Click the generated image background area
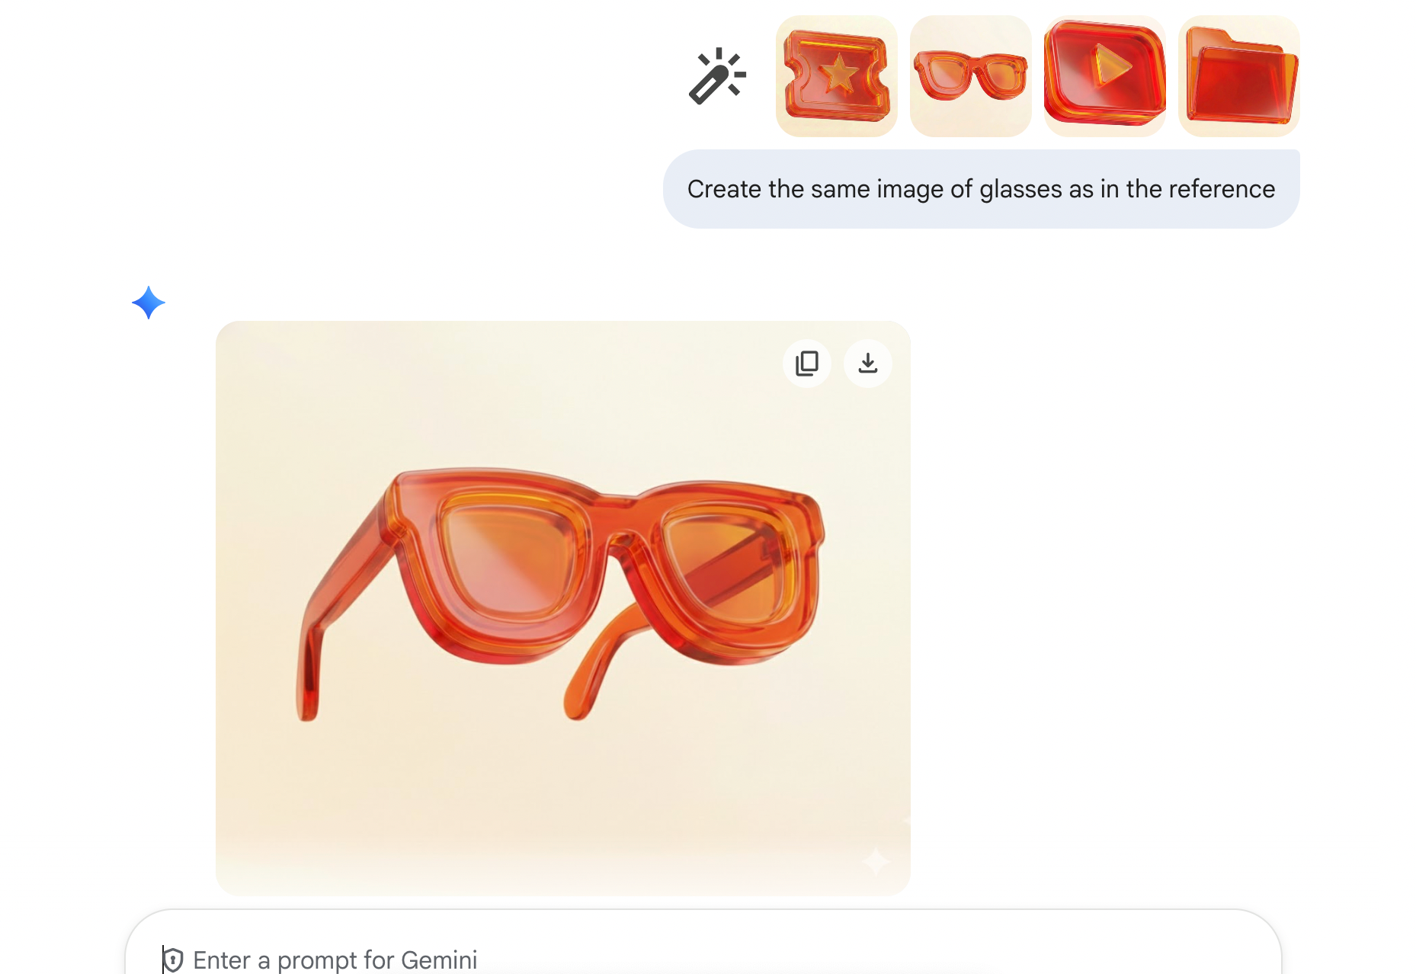 320,800
